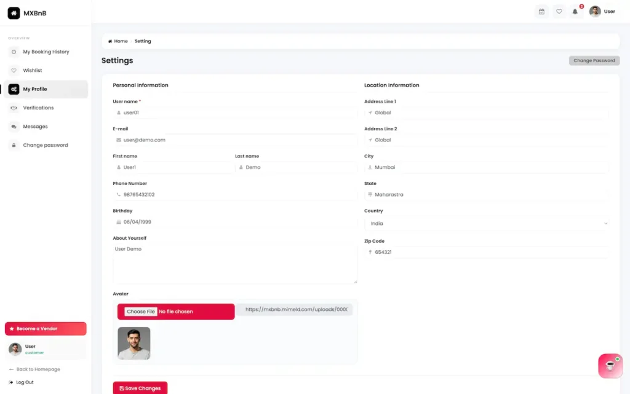Click the Home breadcrumb house icon
The width and height of the screenshot is (630, 394).
[110, 41]
